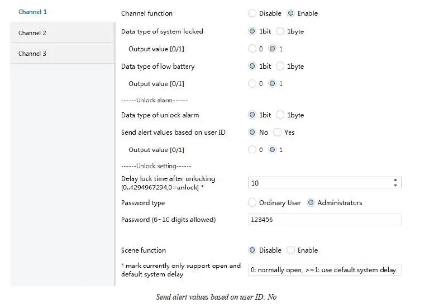The image size is (439, 308).
Task: Click the delay lock time input field
Action: click(318, 183)
